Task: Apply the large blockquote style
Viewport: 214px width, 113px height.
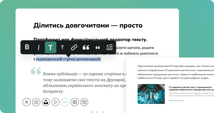Action: point(86,47)
